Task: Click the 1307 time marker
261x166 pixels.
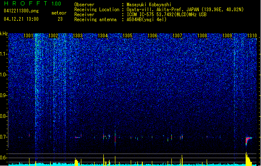Action: click(x=177, y=35)
